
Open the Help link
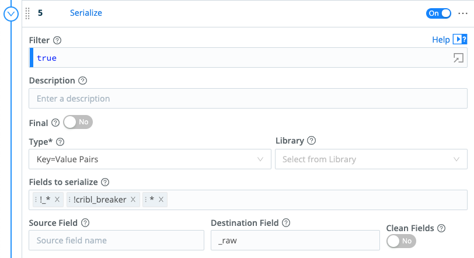[x=441, y=40]
